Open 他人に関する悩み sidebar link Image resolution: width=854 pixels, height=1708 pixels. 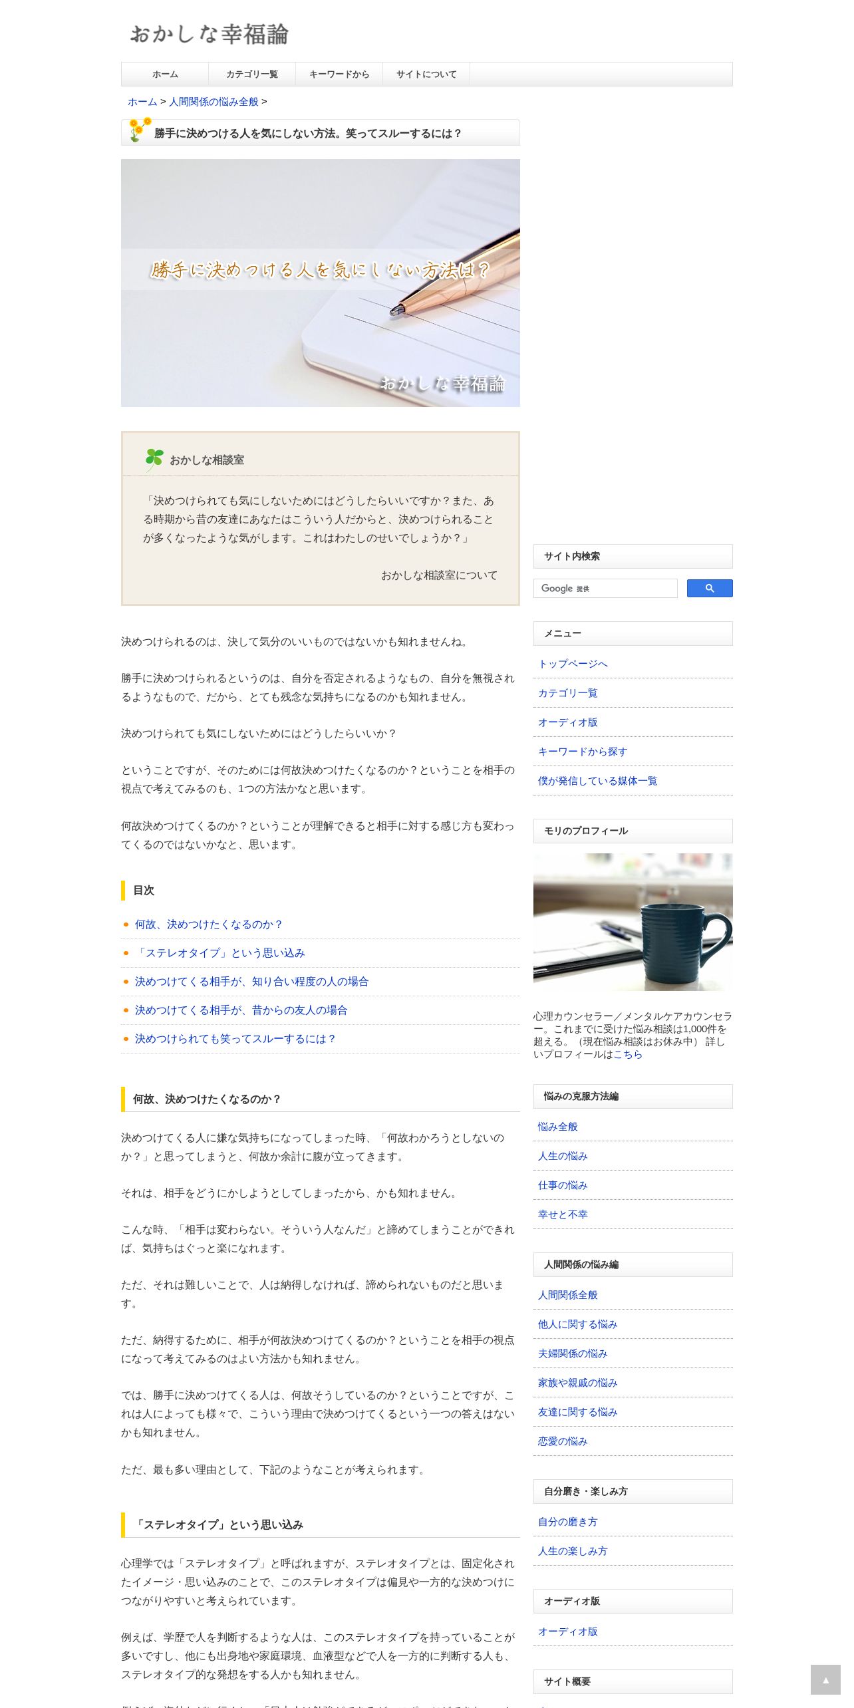click(x=577, y=1324)
